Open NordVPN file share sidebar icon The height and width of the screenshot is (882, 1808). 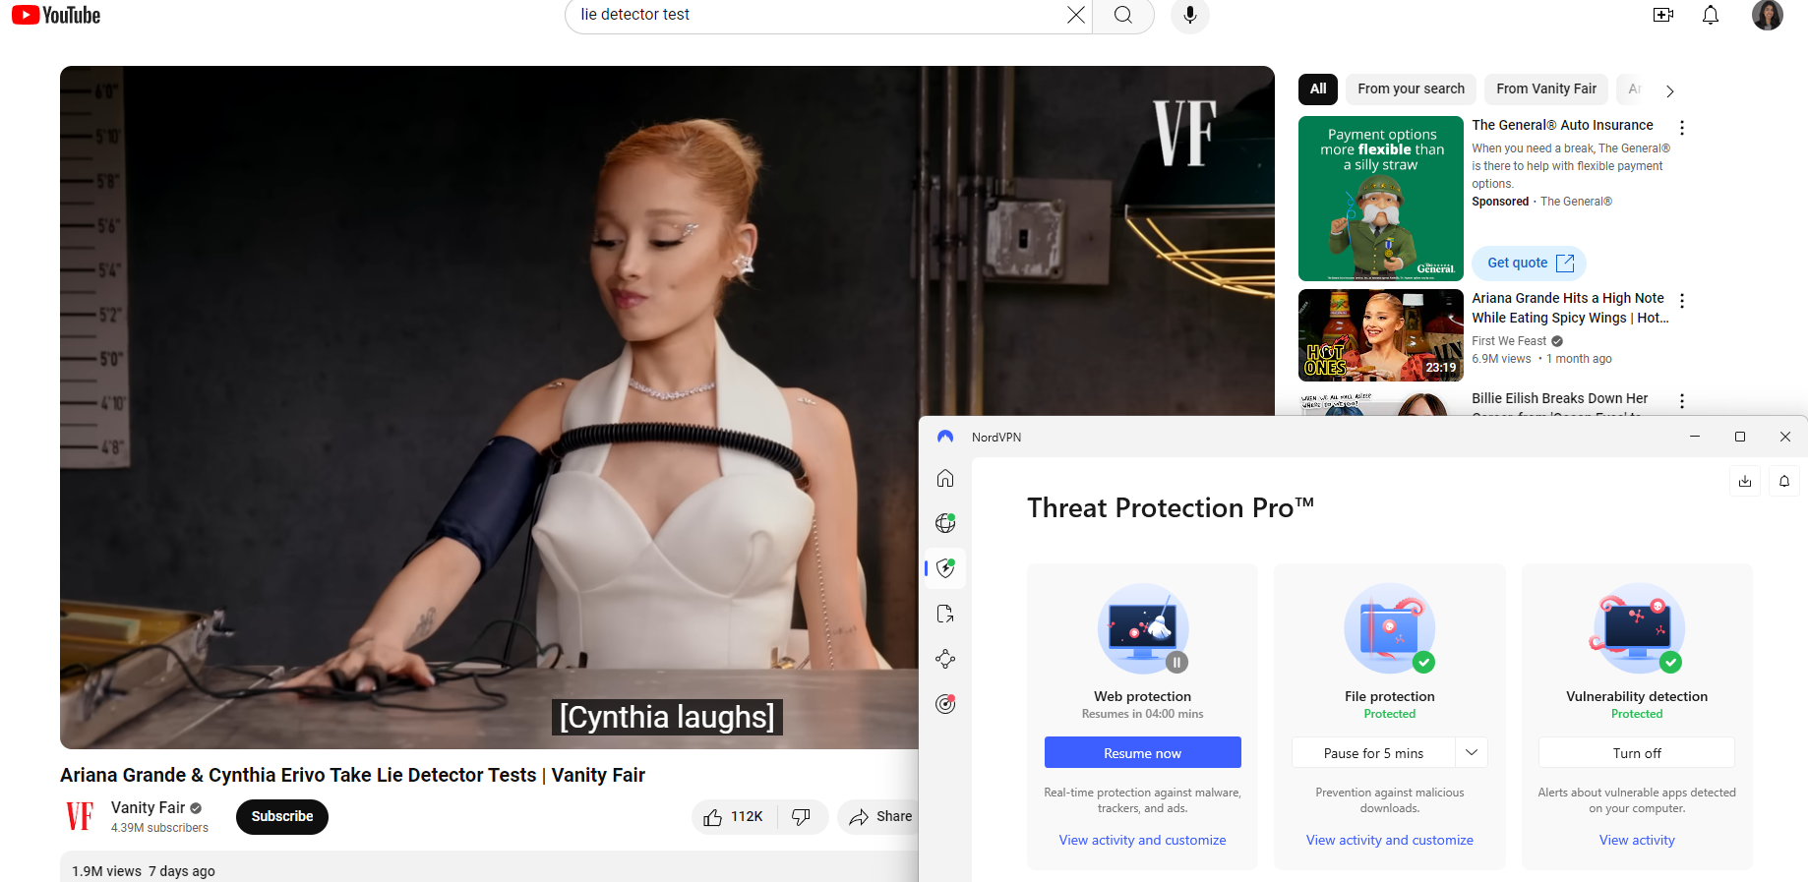(945, 614)
